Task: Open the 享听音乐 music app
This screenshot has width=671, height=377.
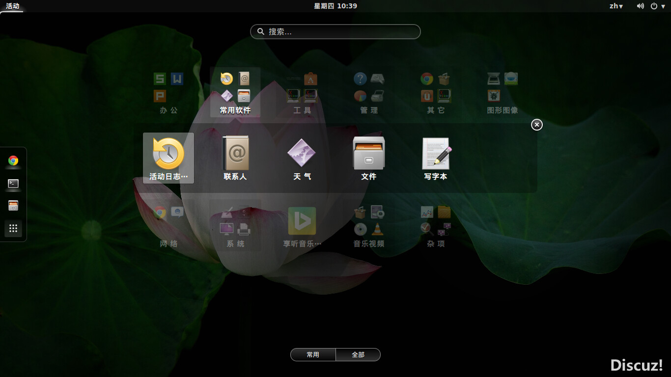Action: (302, 226)
